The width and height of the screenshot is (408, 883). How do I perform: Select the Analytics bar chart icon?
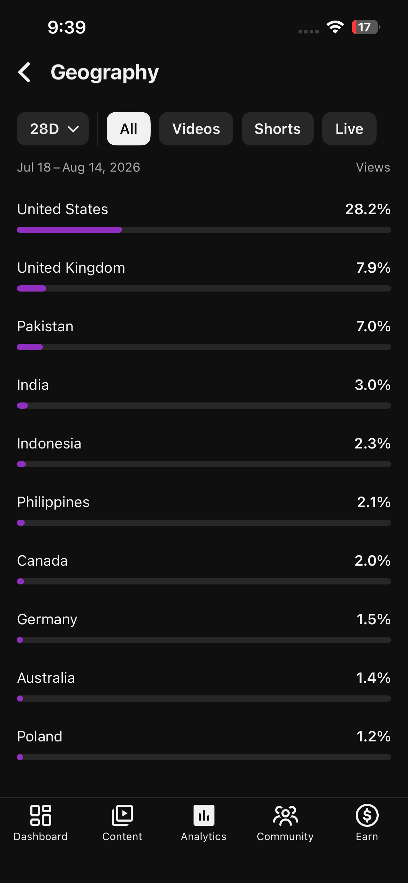click(204, 815)
